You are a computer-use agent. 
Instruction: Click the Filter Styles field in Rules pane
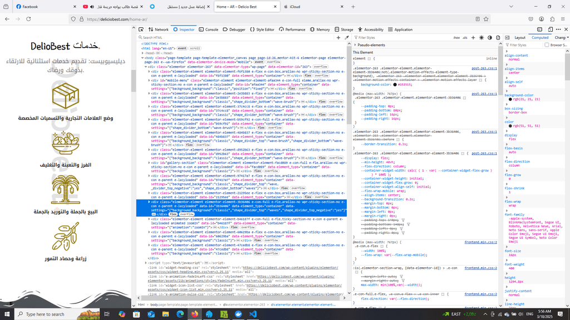pos(402,37)
